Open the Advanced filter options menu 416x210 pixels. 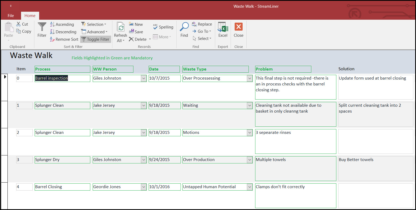click(x=94, y=32)
